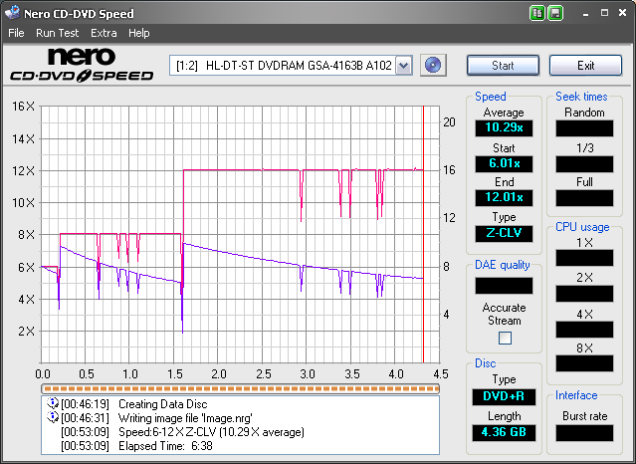
Task: Click the CPU usage 8X field
Action: click(584, 363)
